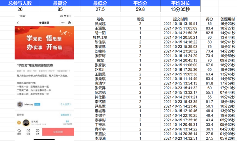Select the 总参与人数 header cell
This screenshot has height=141, width=237.
click(x=20, y=3)
